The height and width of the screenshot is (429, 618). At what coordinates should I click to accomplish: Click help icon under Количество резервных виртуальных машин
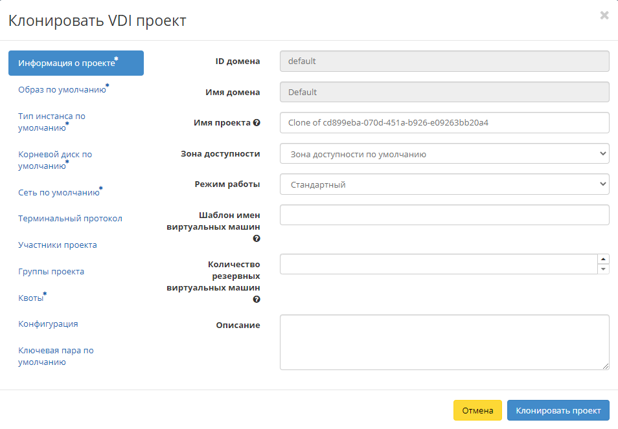(257, 300)
